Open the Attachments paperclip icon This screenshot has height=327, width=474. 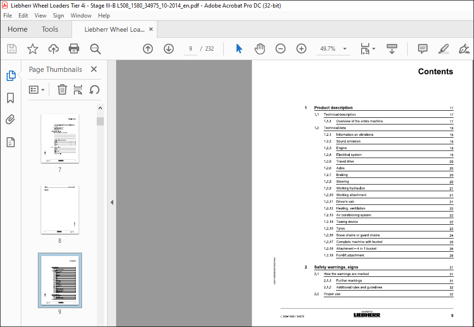click(10, 120)
